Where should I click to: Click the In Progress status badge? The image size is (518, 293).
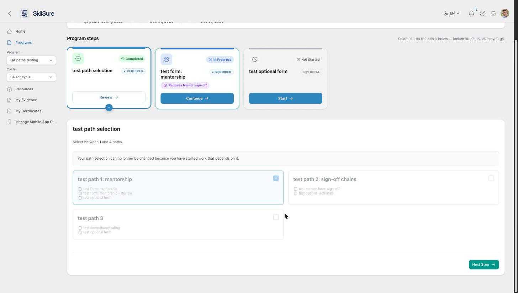coord(220,59)
